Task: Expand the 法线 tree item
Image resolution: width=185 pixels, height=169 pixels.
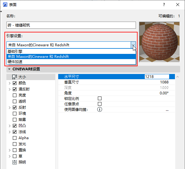Action: [x=10, y=132]
